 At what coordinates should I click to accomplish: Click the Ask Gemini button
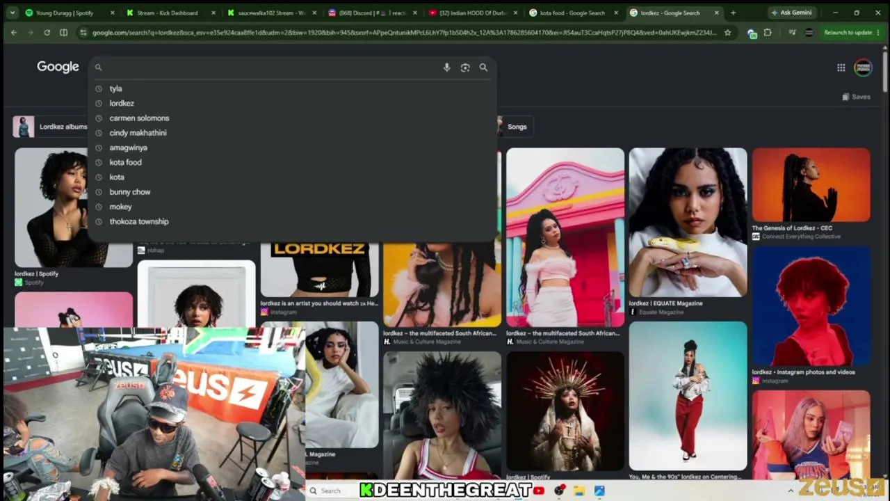791,13
